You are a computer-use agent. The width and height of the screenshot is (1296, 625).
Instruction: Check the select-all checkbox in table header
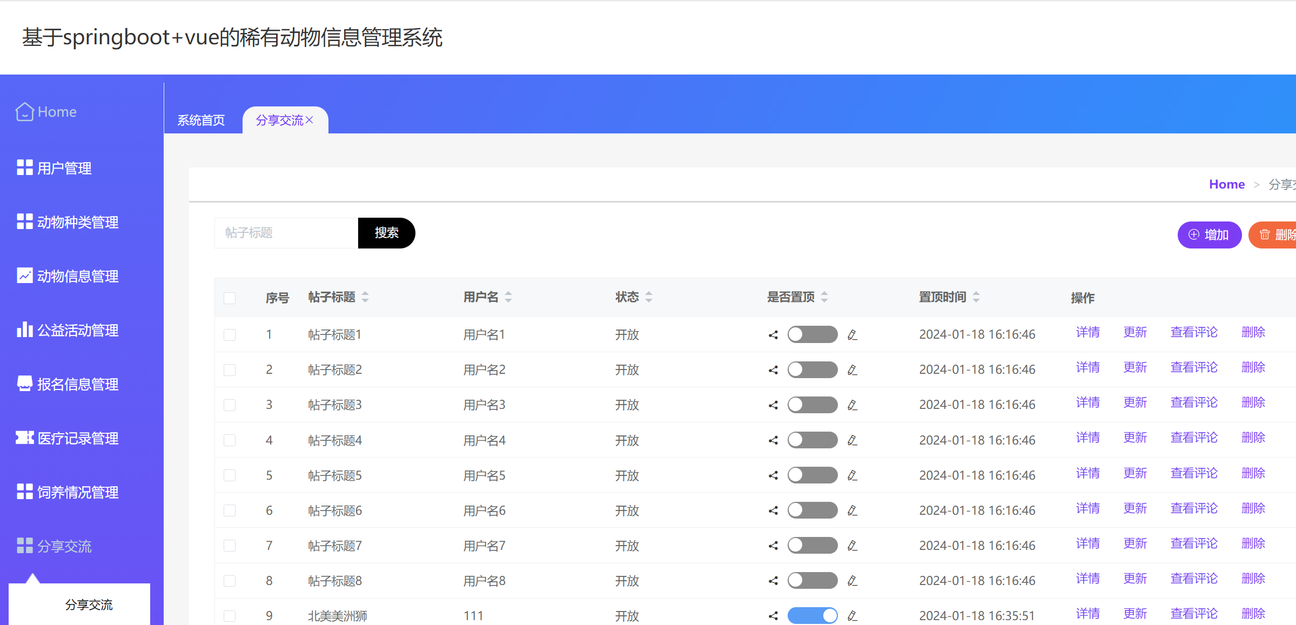[x=230, y=298]
